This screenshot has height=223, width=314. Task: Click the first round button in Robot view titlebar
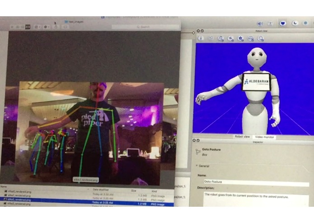pos(198,31)
